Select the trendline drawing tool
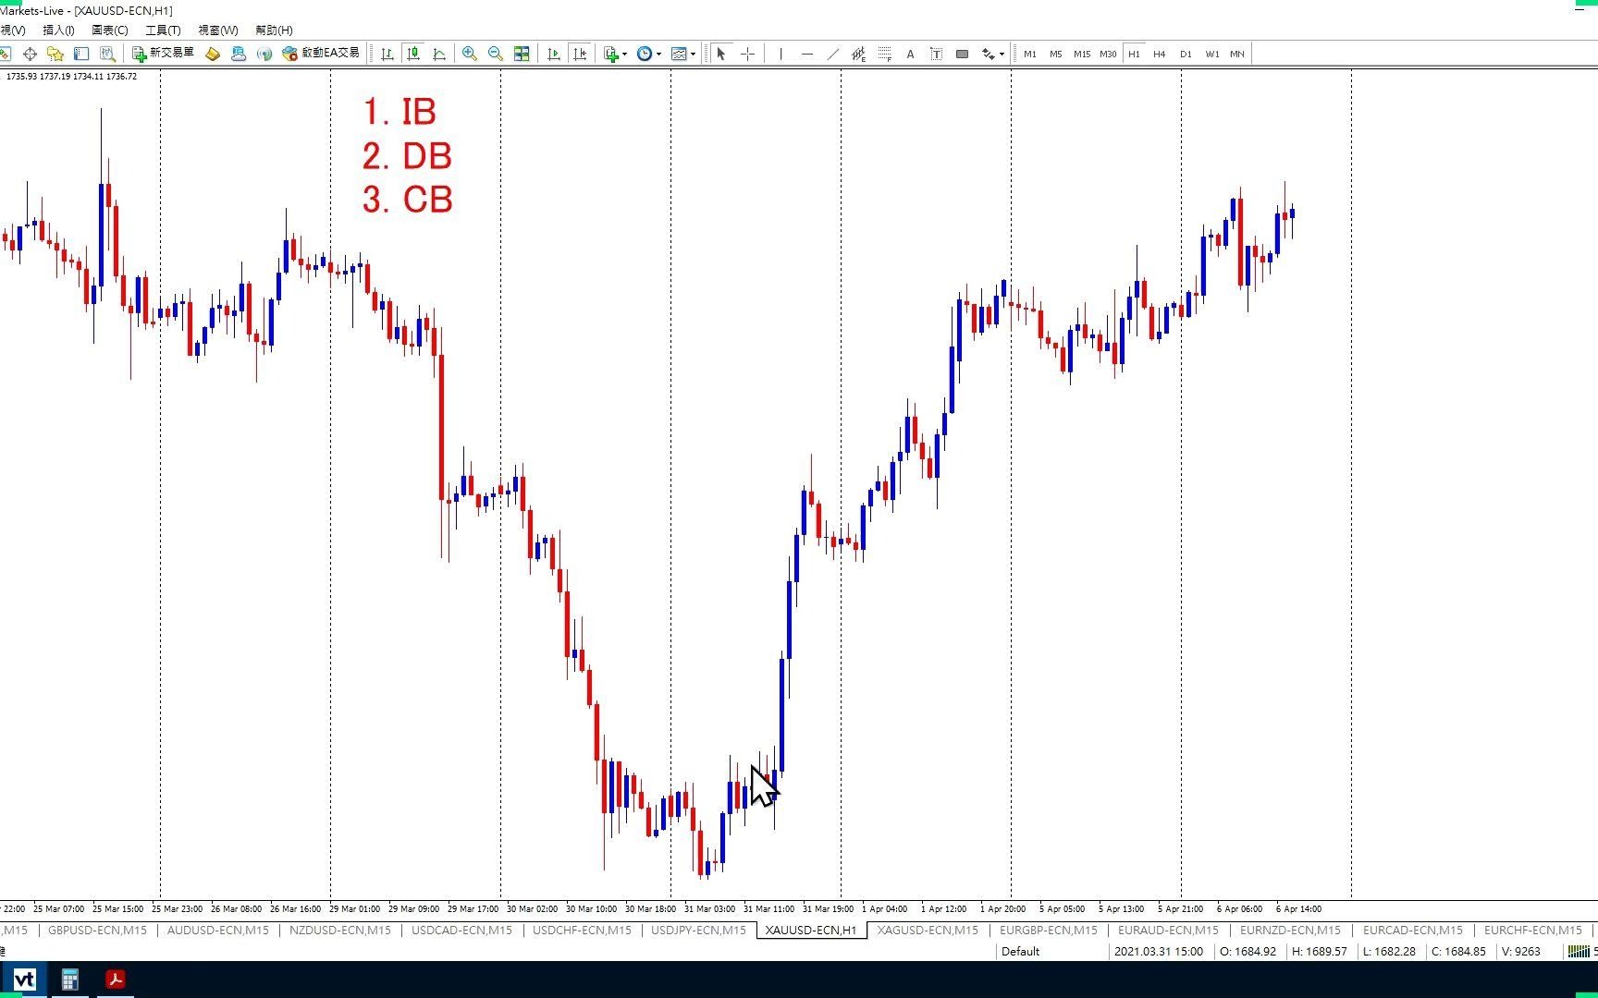1598x998 pixels. [x=832, y=54]
